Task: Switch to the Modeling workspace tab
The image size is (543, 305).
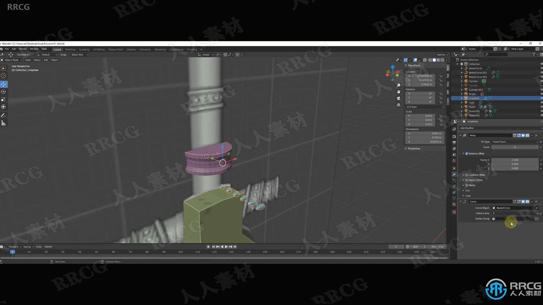Action: point(70,49)
